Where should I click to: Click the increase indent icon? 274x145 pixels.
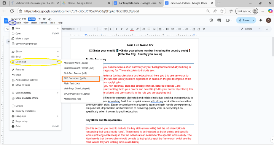click(x=199, y=29)
